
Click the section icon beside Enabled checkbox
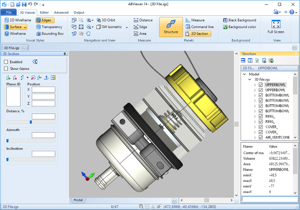[35, 62]
